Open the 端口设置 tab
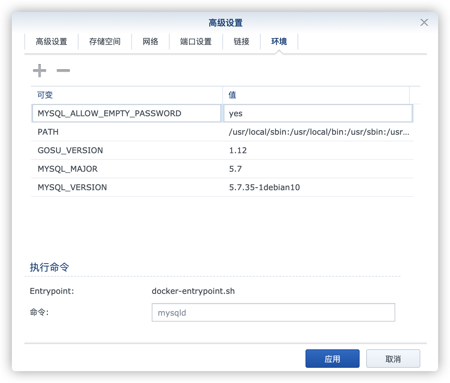The height and width of the screenshot is (383, 450). coord(196,42)
